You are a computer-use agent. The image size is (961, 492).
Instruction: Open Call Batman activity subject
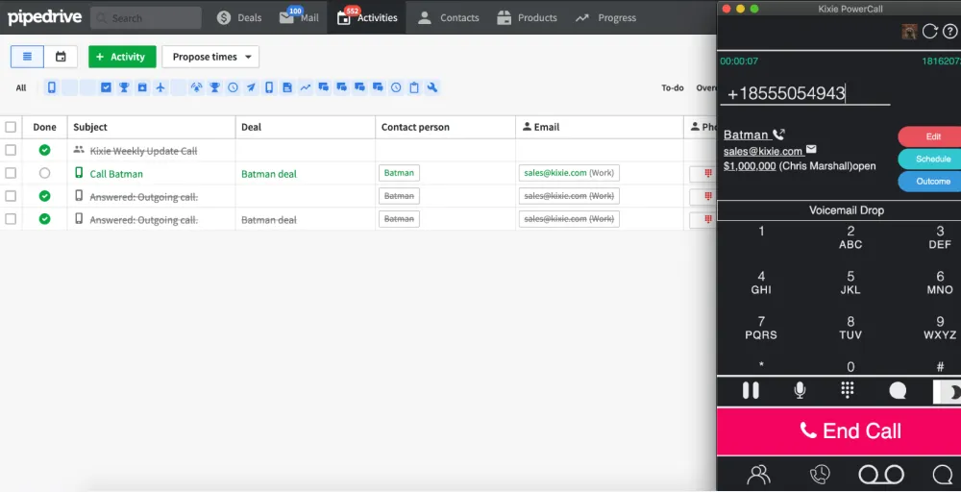[116, 173]
